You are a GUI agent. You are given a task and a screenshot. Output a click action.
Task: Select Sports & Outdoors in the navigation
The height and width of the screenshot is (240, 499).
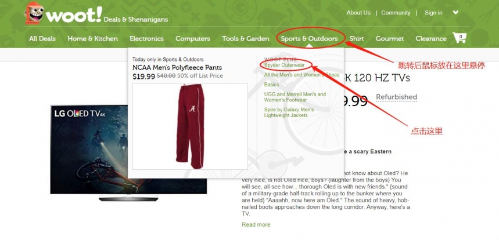point(309,39)
